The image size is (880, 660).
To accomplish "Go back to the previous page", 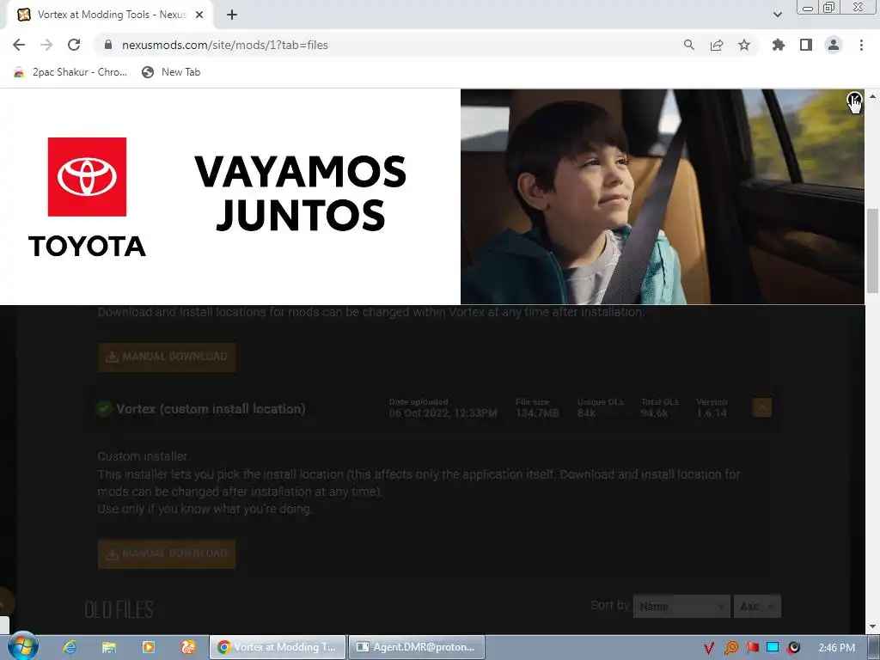I will 19,45.
